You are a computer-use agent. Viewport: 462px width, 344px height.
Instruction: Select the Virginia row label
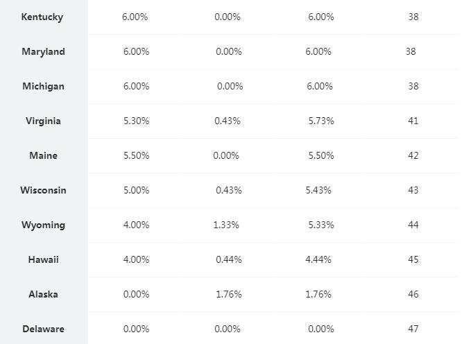pyautogui.click(x=43, y=121)
